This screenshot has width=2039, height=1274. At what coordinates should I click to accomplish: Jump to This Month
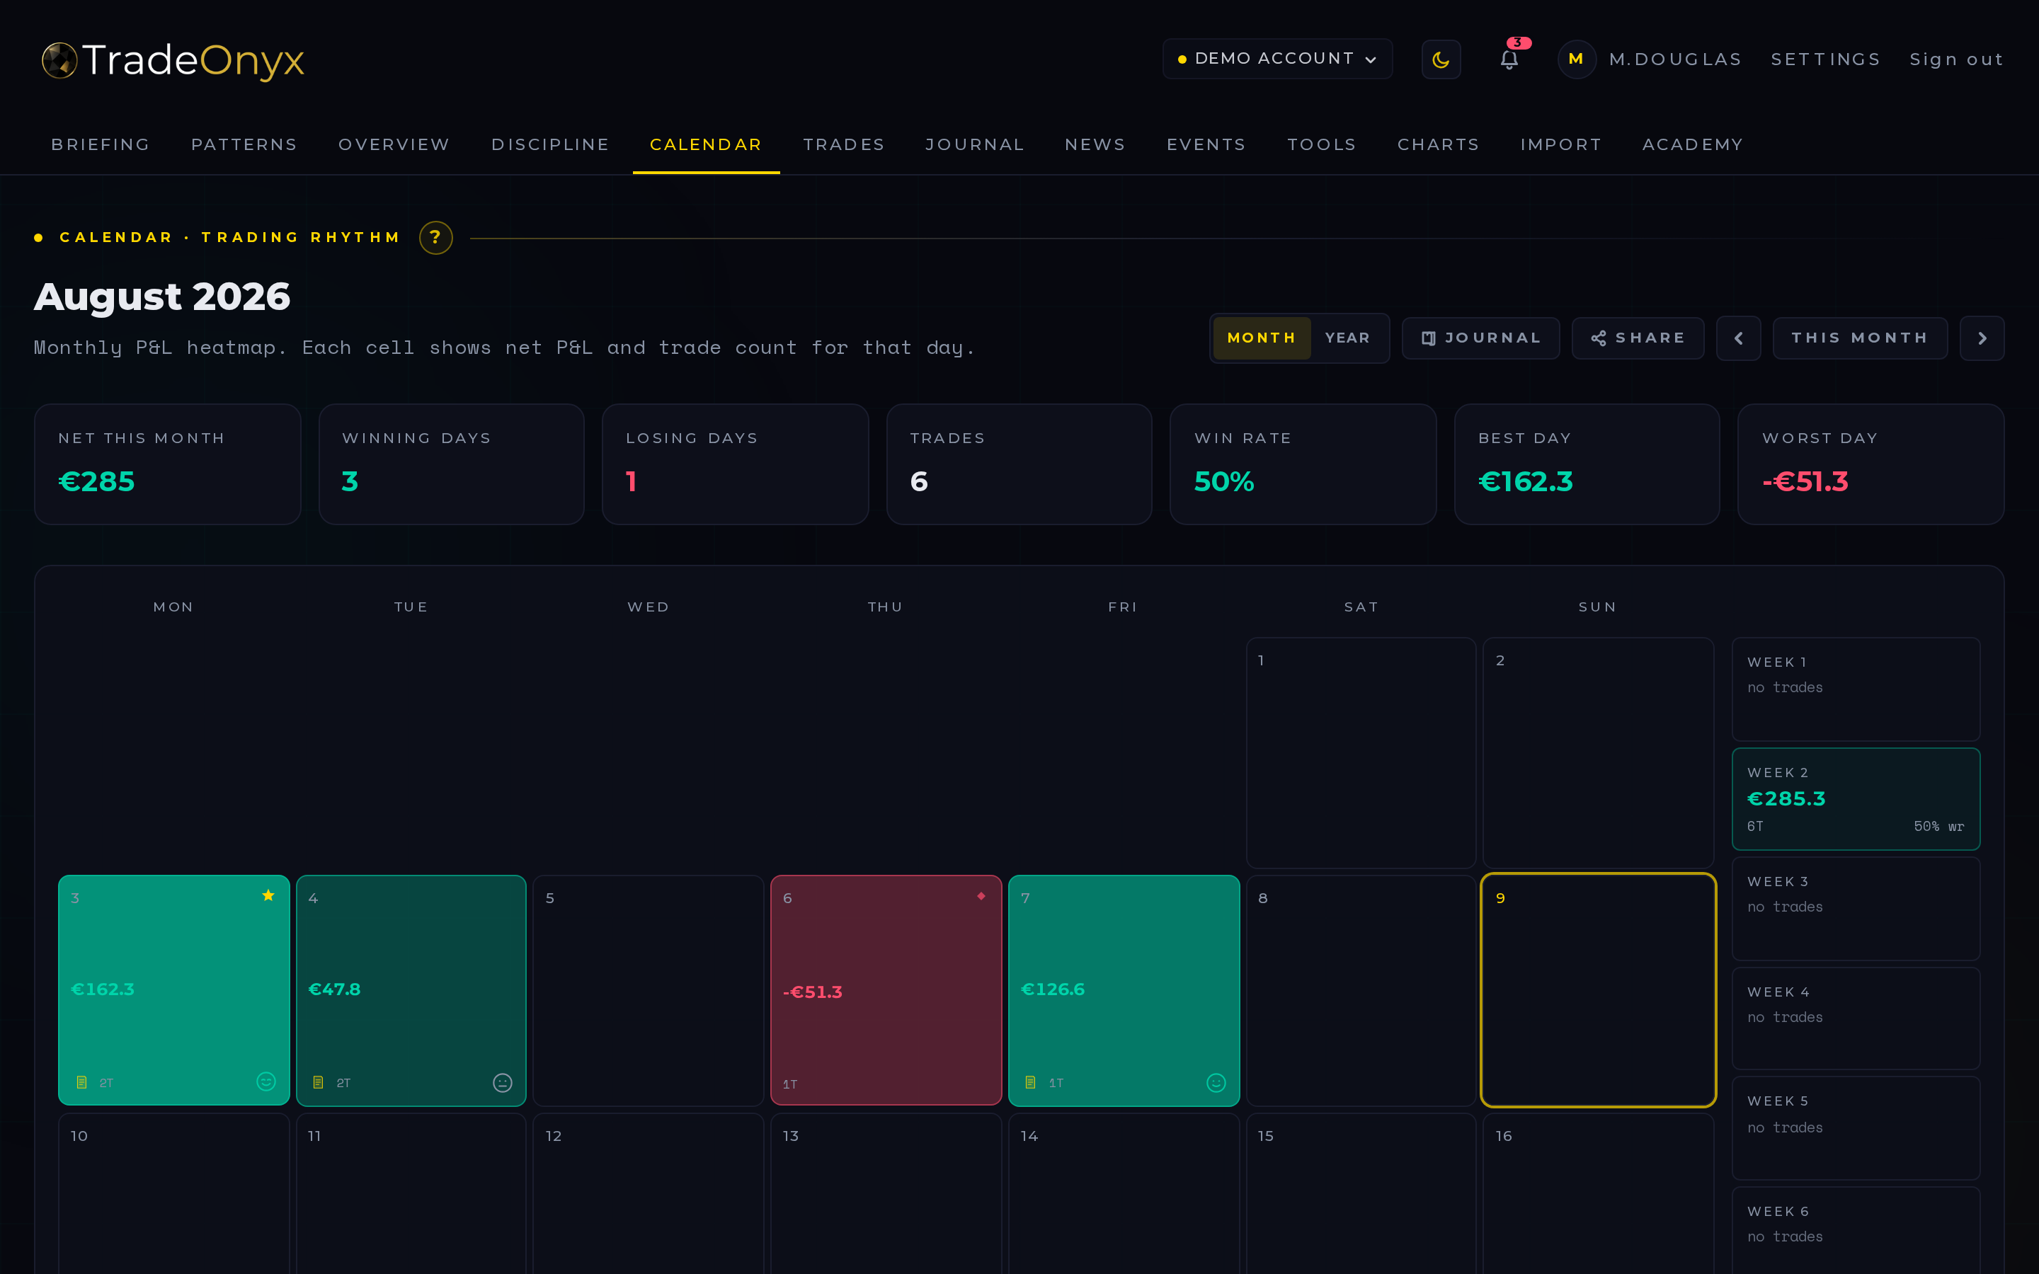pos(1860,338)
